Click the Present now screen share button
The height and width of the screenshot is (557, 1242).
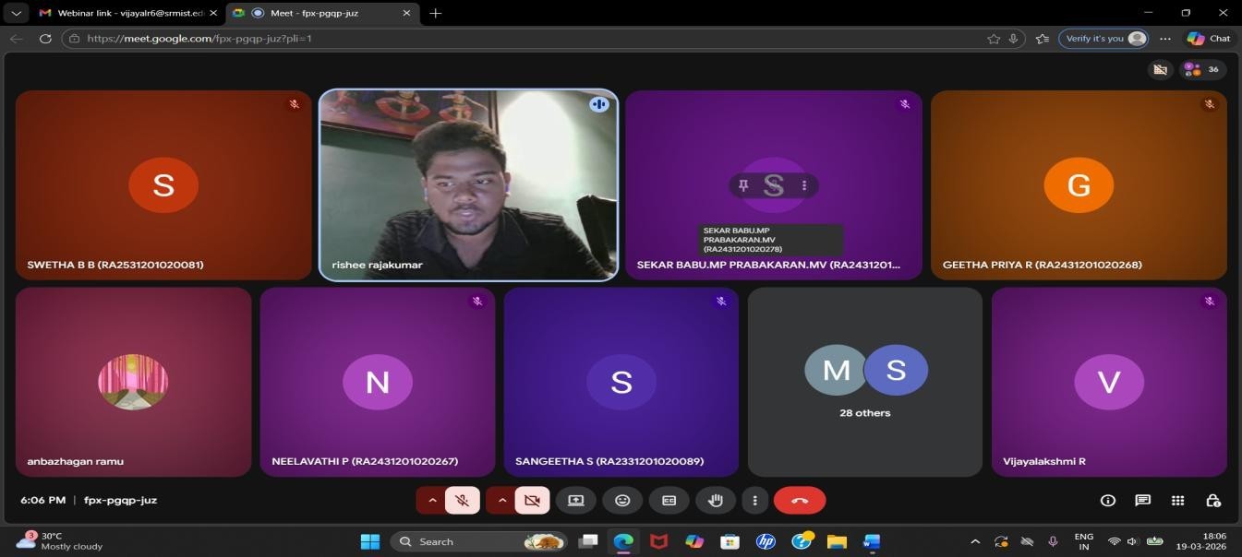576,500
